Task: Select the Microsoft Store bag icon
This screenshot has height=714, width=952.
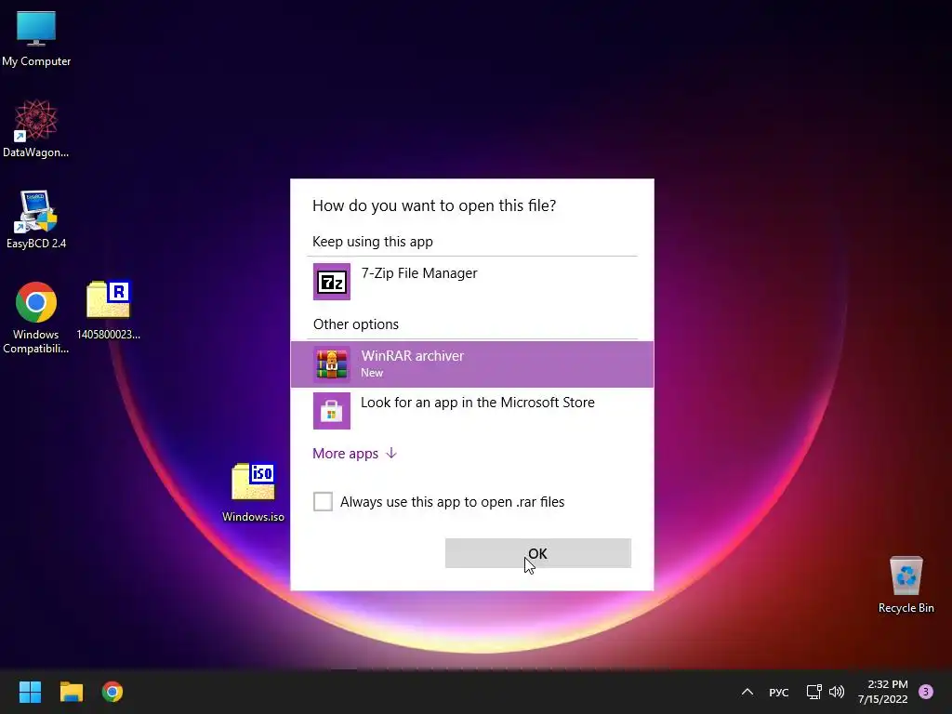Action: click(332, 411)
